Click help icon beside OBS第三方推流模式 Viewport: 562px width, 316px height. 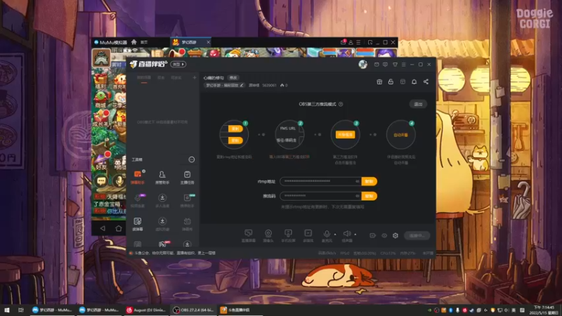[341, 104]
